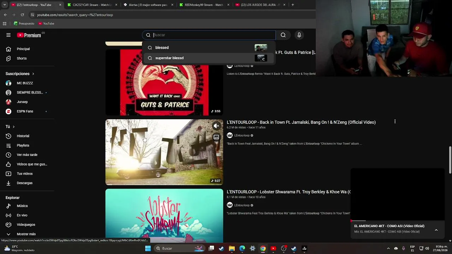View site information in address bar
The height and width of the screenshot is (254, 452).
coord(32,15)
